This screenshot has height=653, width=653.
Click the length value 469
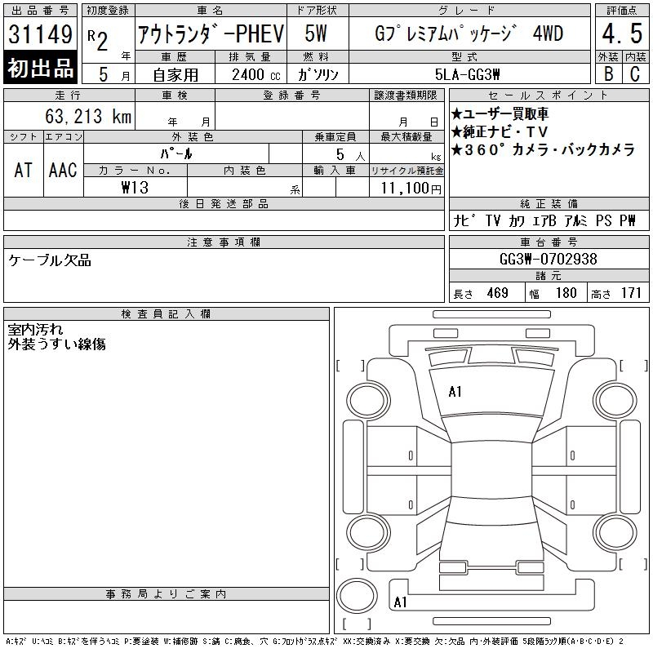pyautogui.click(x=498, y=293)
